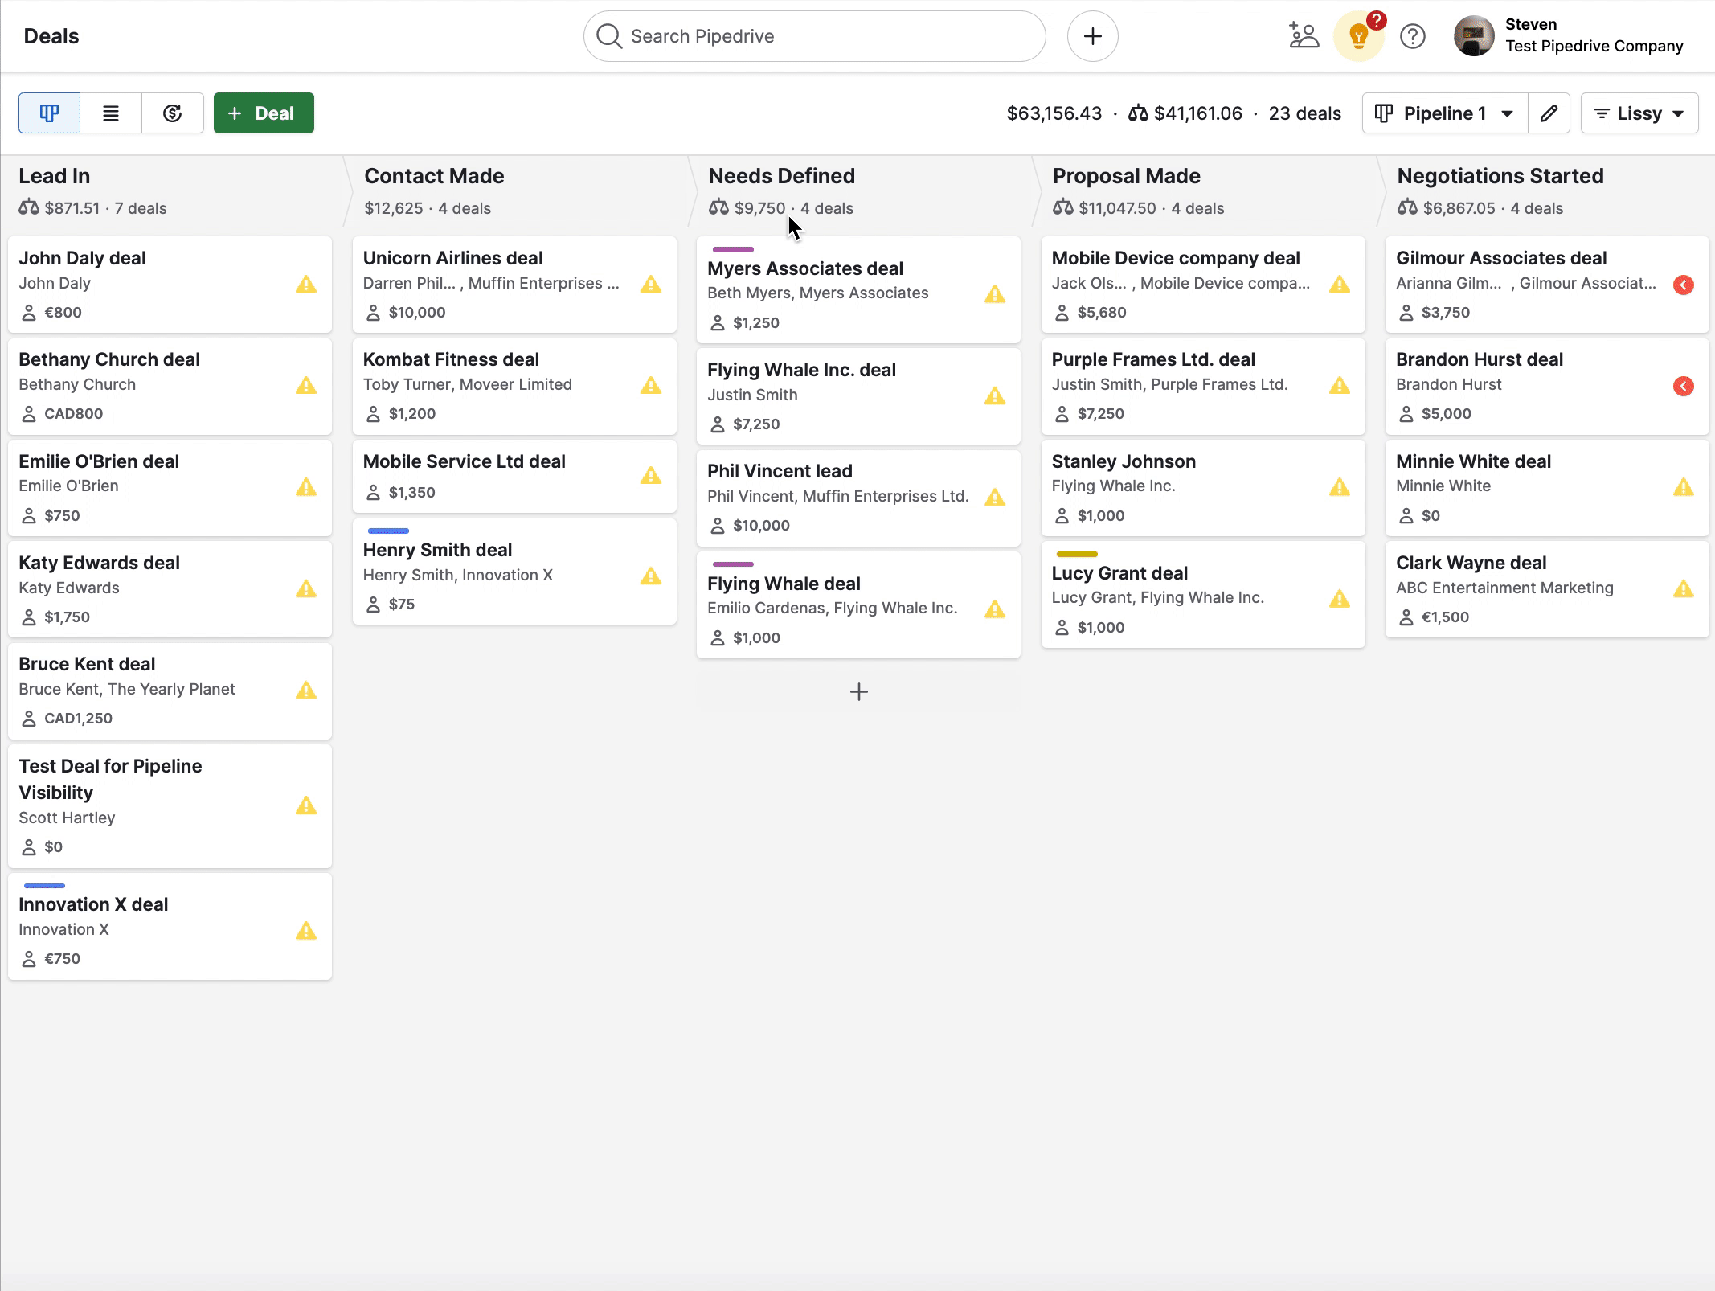
Task: Click the Deals page title
Action: tap(51, 36)
